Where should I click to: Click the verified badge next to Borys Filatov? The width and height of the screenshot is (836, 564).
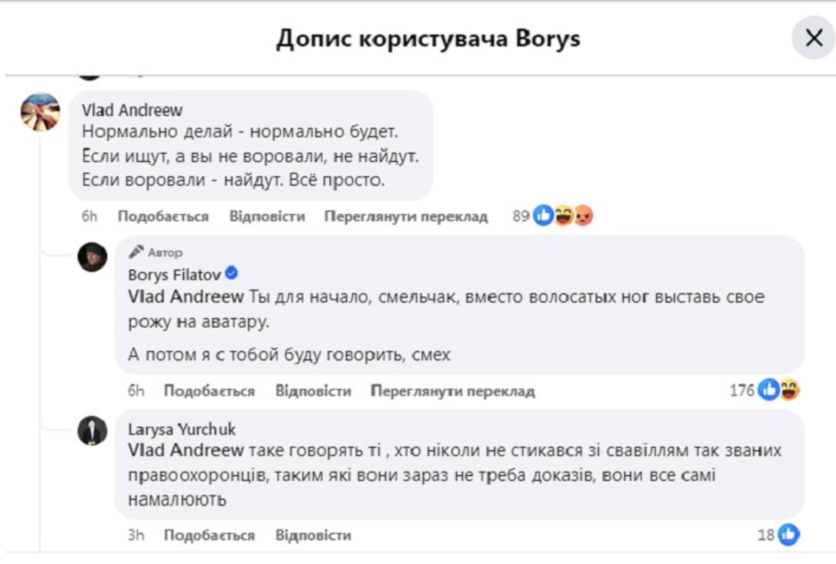[232, 273]
